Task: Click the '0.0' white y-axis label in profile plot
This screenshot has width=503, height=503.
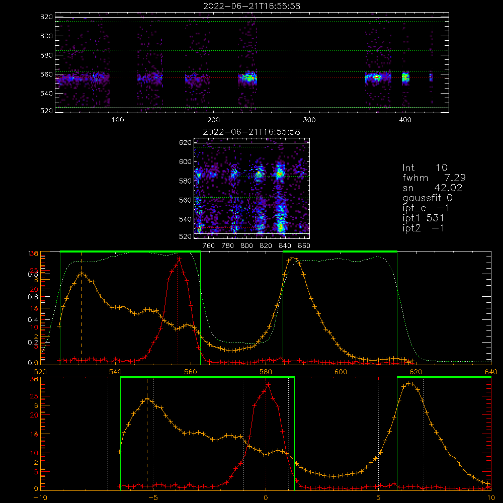Action: 33,363
